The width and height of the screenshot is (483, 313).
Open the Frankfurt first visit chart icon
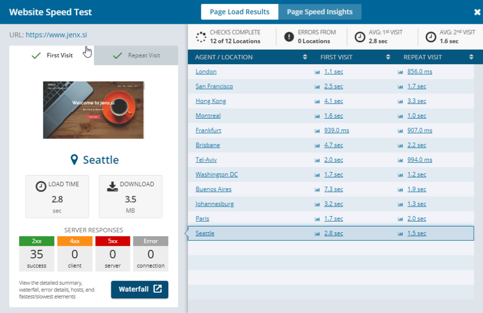(317, 131)
